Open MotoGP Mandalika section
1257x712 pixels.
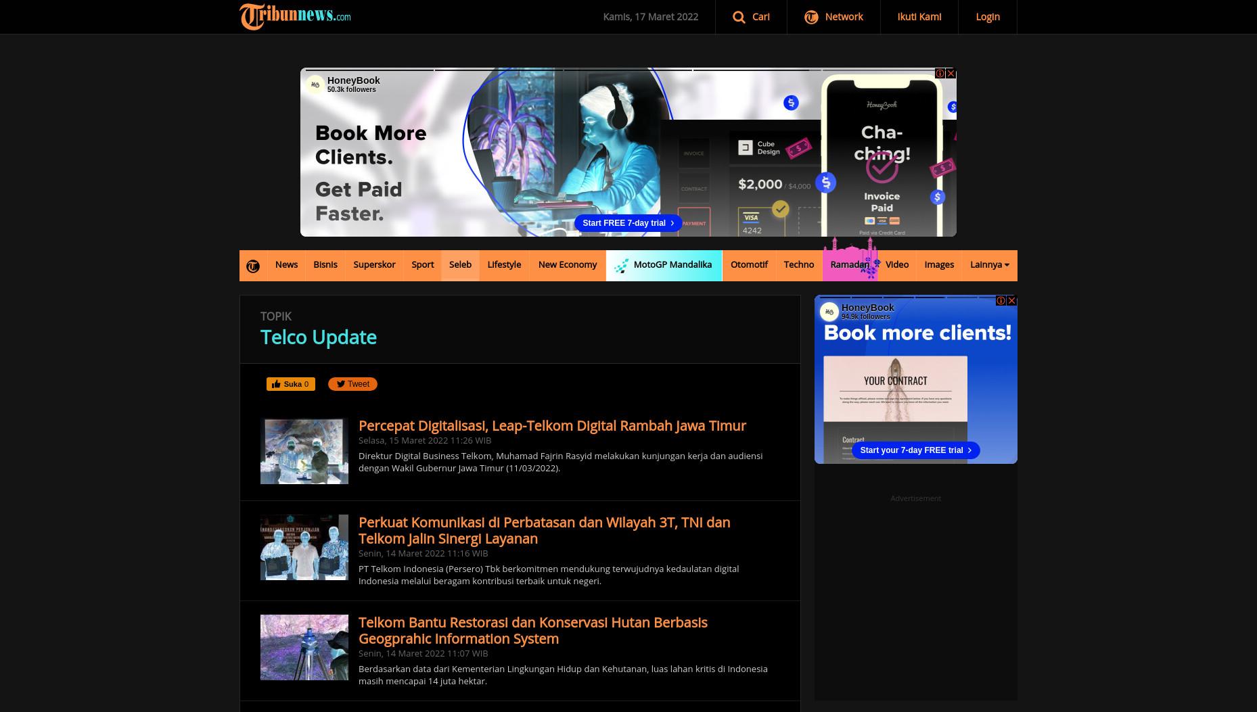(664, 264)
